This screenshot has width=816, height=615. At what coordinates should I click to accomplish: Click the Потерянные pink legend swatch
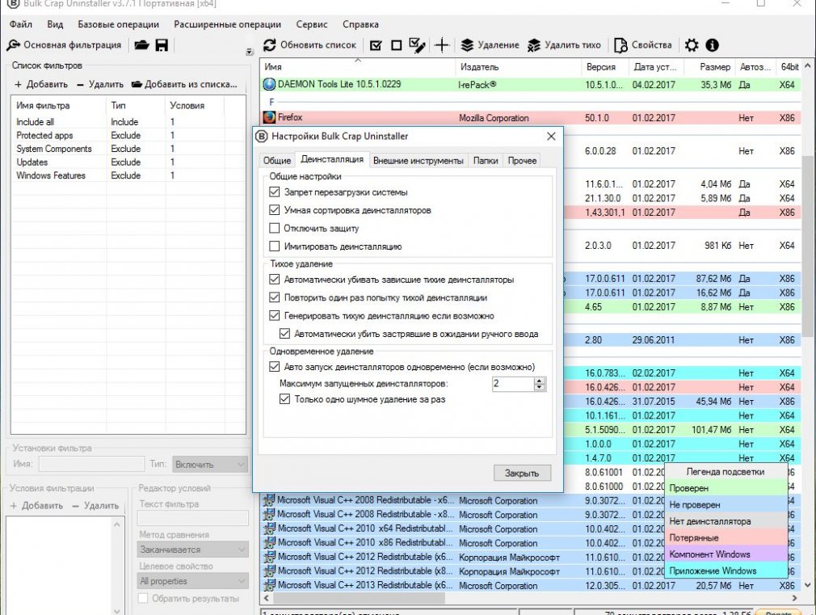click(726, 538)
